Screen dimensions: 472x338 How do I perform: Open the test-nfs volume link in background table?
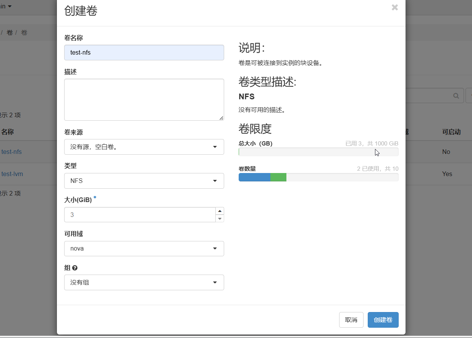coord(11,152)
